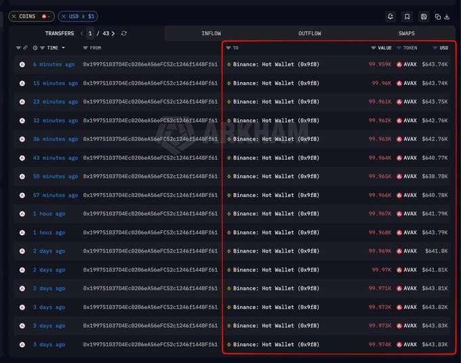Click Avalanche chain icon in 23 minutes ago row
The height and width of the screenshot is (363, 461).
[22, 102]
